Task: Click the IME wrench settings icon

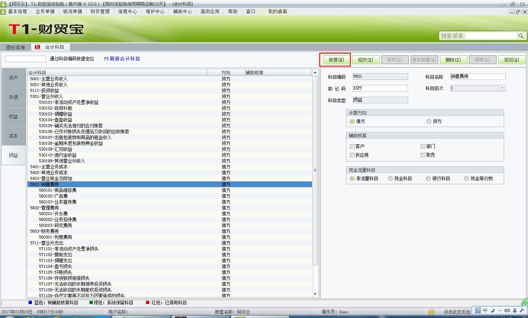Action: coord(522,310)
